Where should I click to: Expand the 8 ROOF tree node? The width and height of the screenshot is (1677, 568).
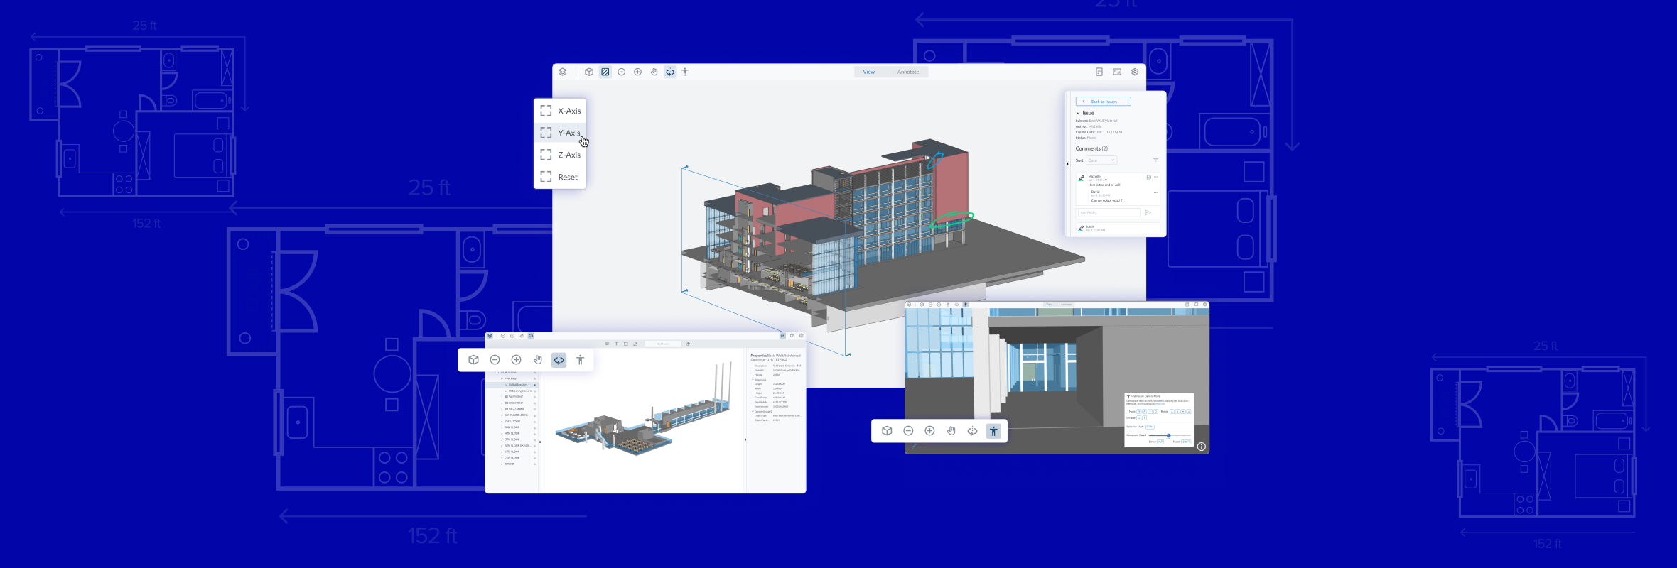pos(502,464)
